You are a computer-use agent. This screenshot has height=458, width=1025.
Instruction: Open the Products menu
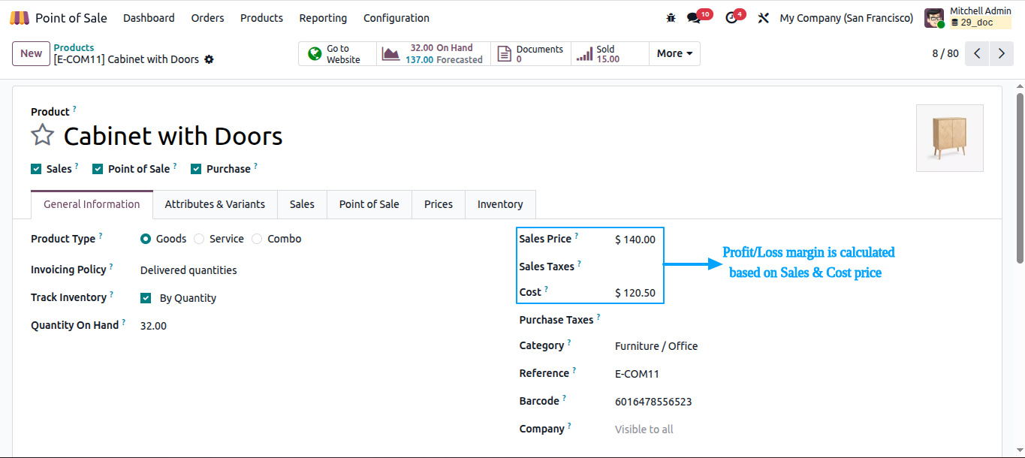(261, 18)
